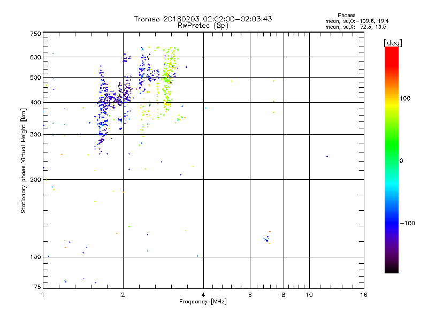428x321 pixels.
Task: Click the y-axis '400' tick label
Action: [35, 102]
